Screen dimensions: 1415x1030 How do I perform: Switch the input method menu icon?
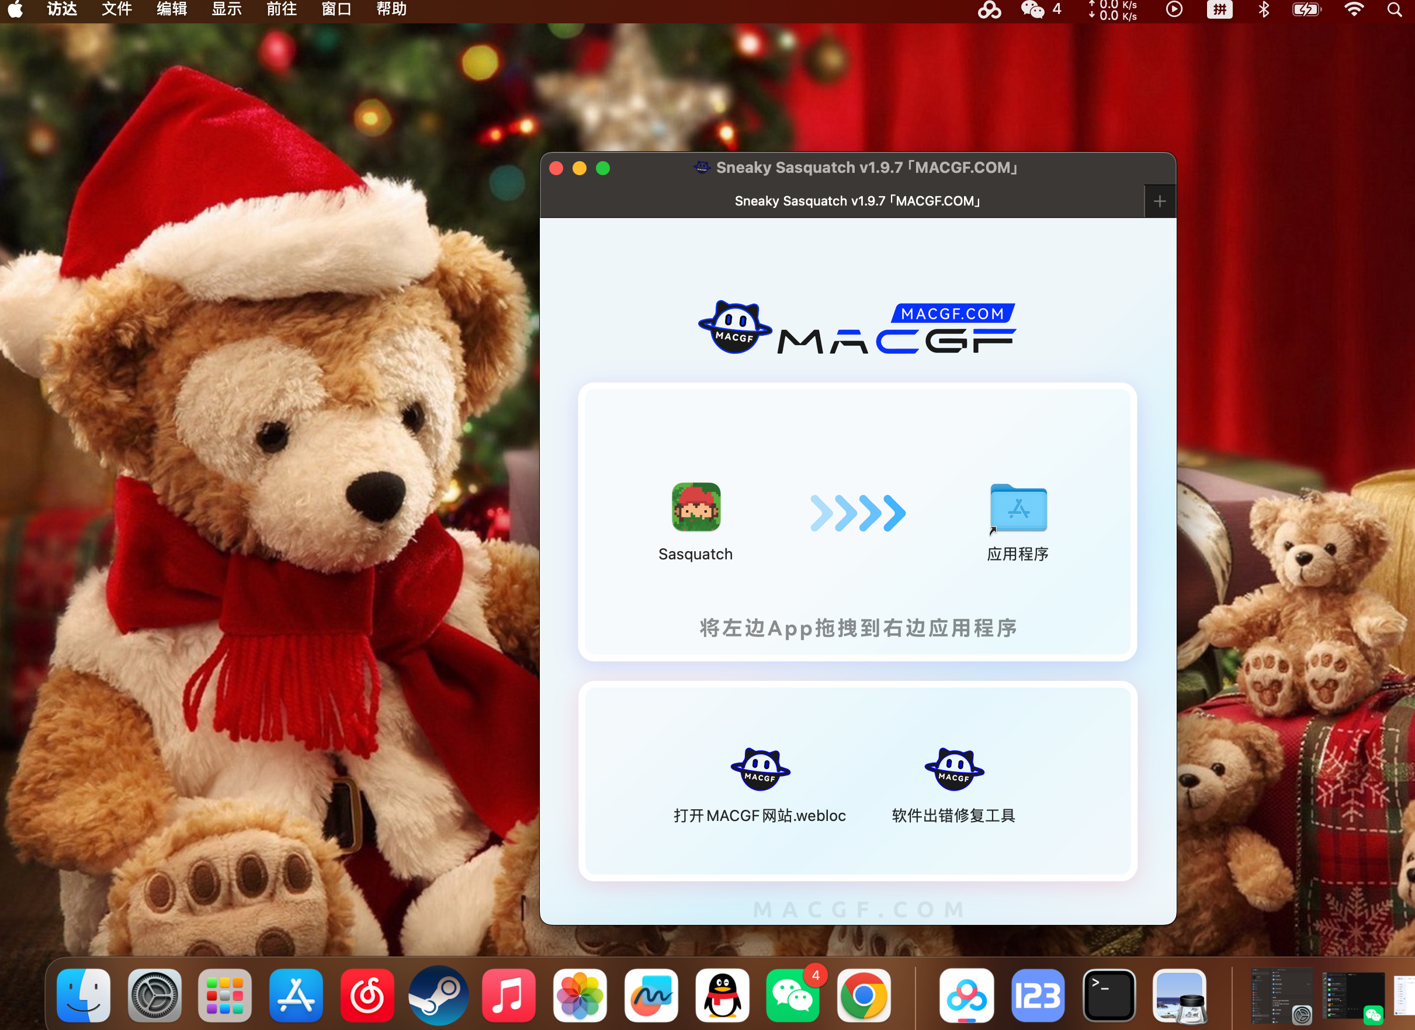pyautogui.click(x=1219, y=9)
